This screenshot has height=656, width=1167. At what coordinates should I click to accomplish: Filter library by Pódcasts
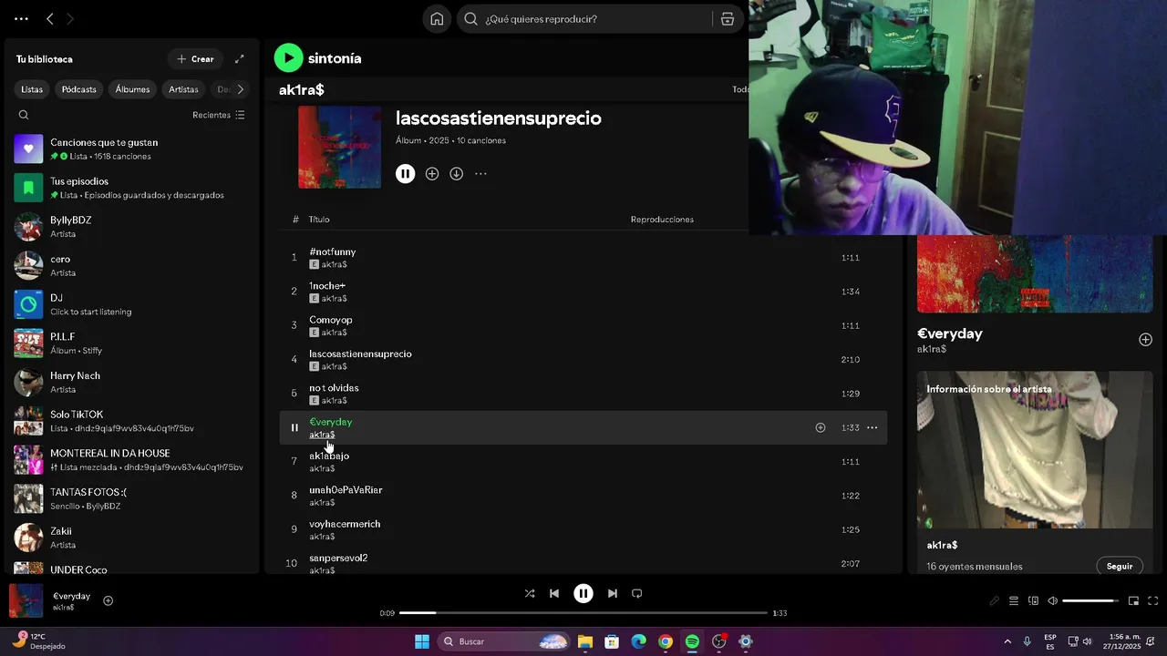pyautogui.click(x=79, y=89)
